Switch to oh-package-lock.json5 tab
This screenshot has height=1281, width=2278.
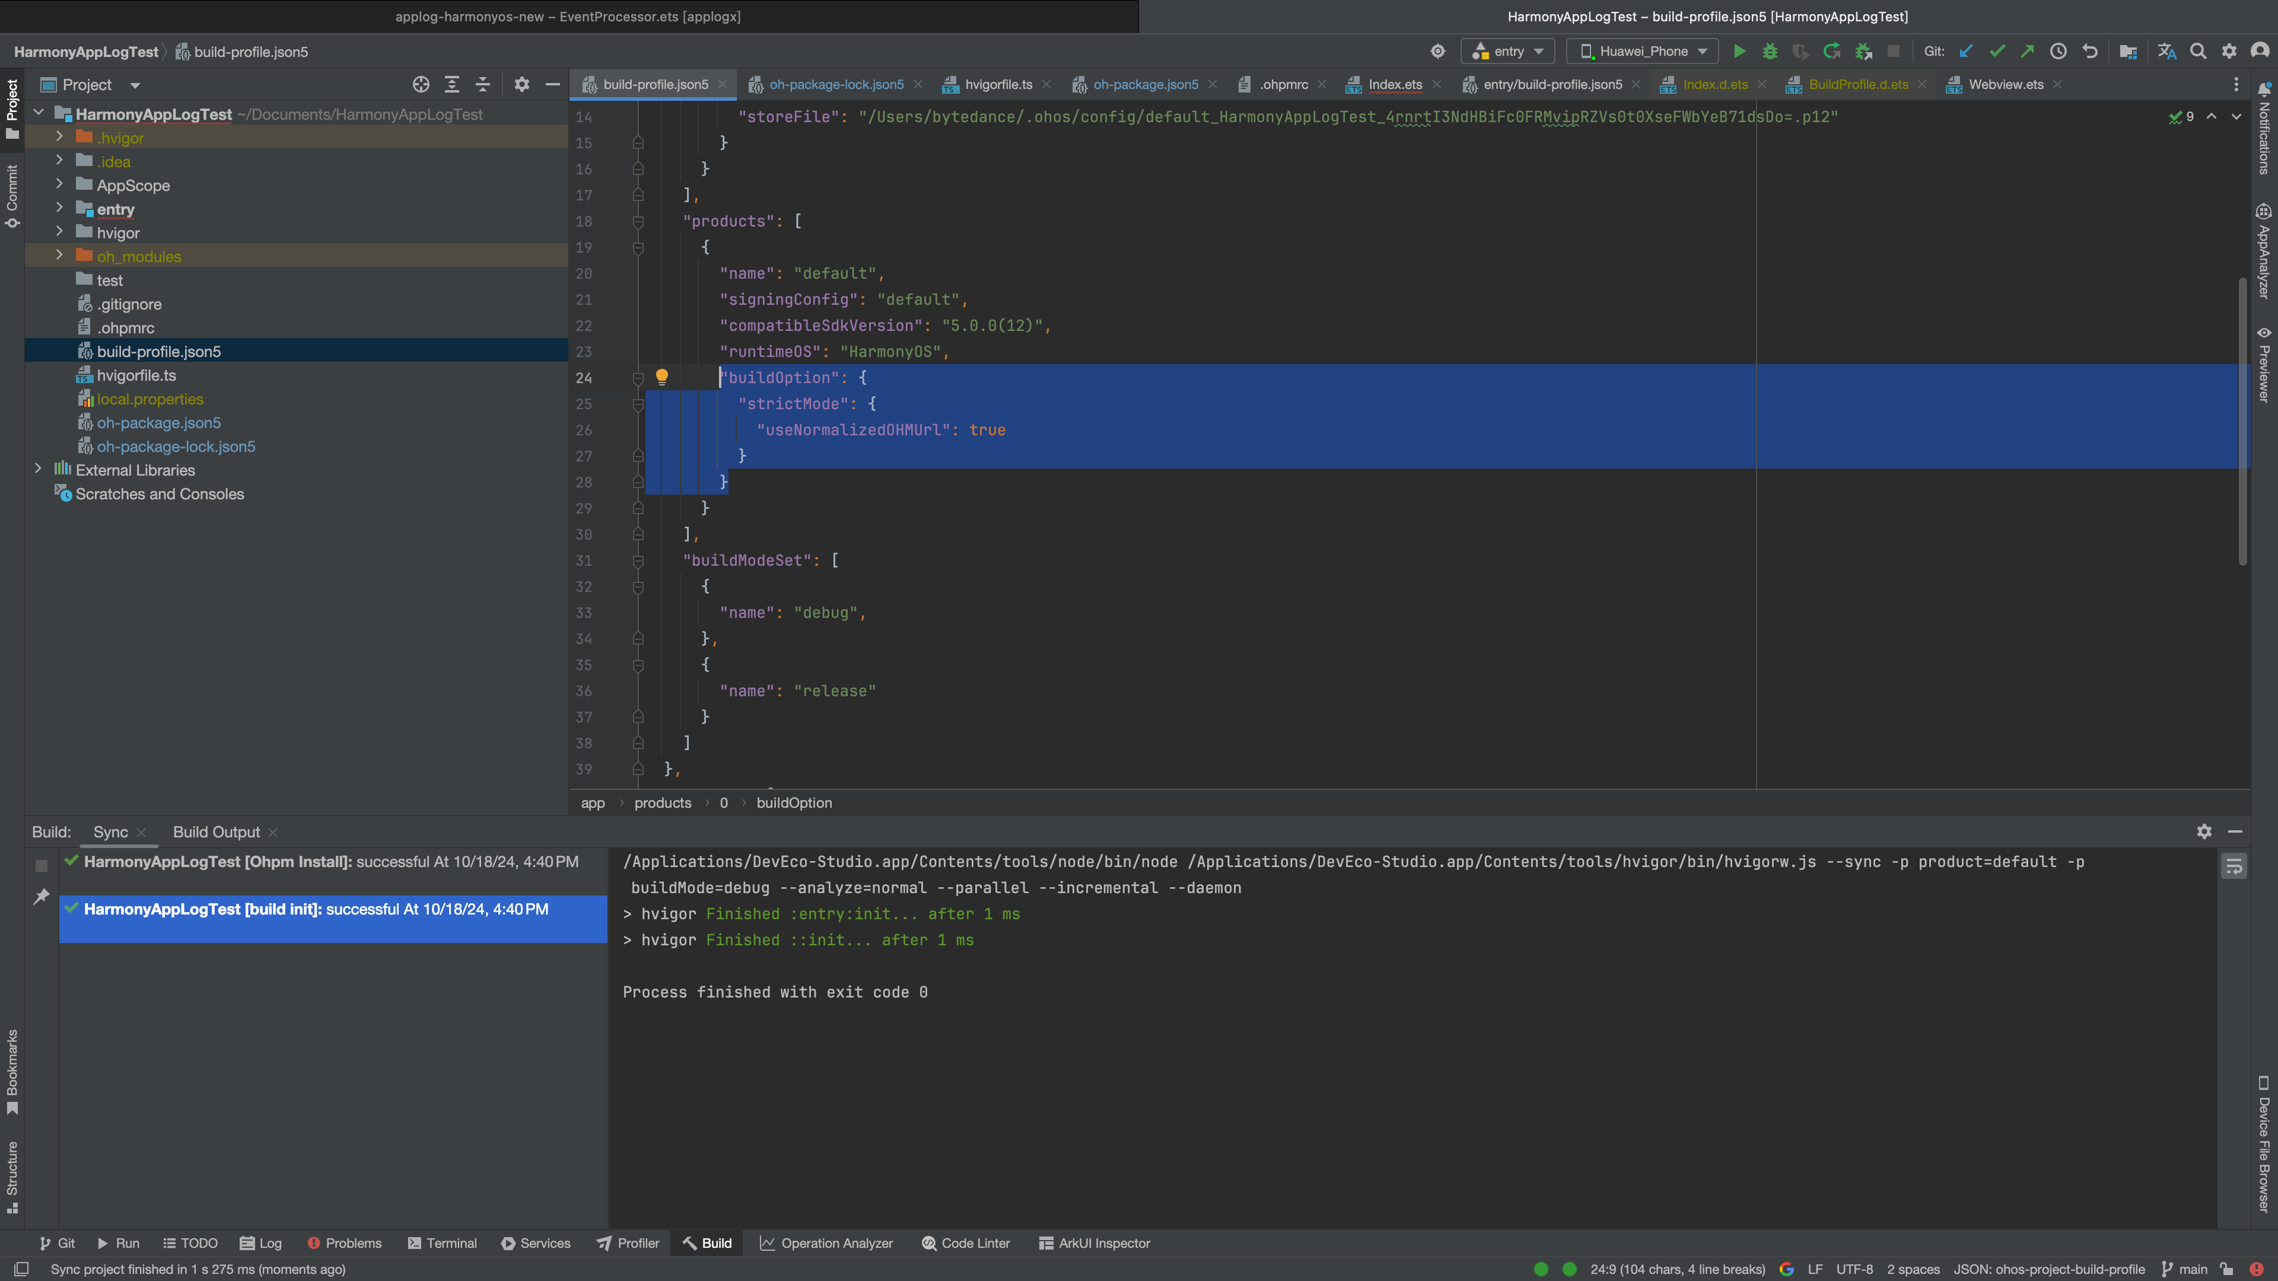[x=836, y=84]
